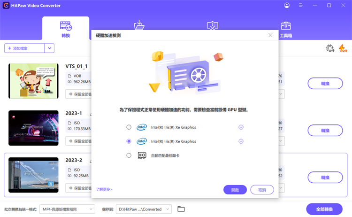Click the 全部轉換 convert all button
The width and height of the screenshot is (352, 217).
coord(324,209)
